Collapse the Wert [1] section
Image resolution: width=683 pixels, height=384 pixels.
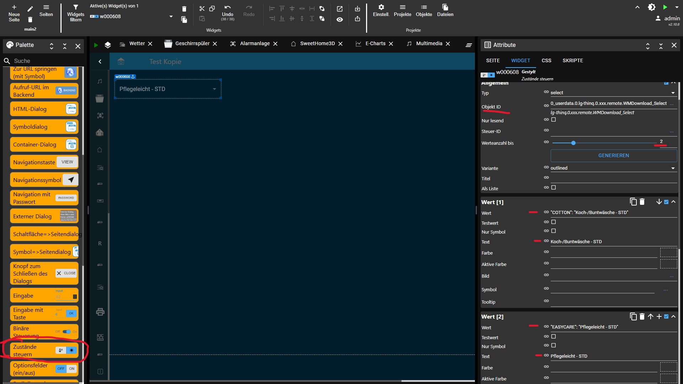pos(673,202)
